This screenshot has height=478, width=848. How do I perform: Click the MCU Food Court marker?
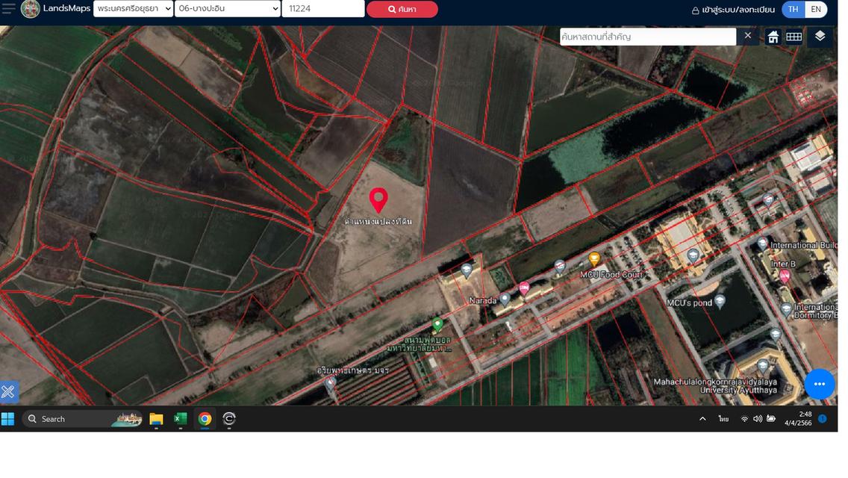click(x=594, y=259)
